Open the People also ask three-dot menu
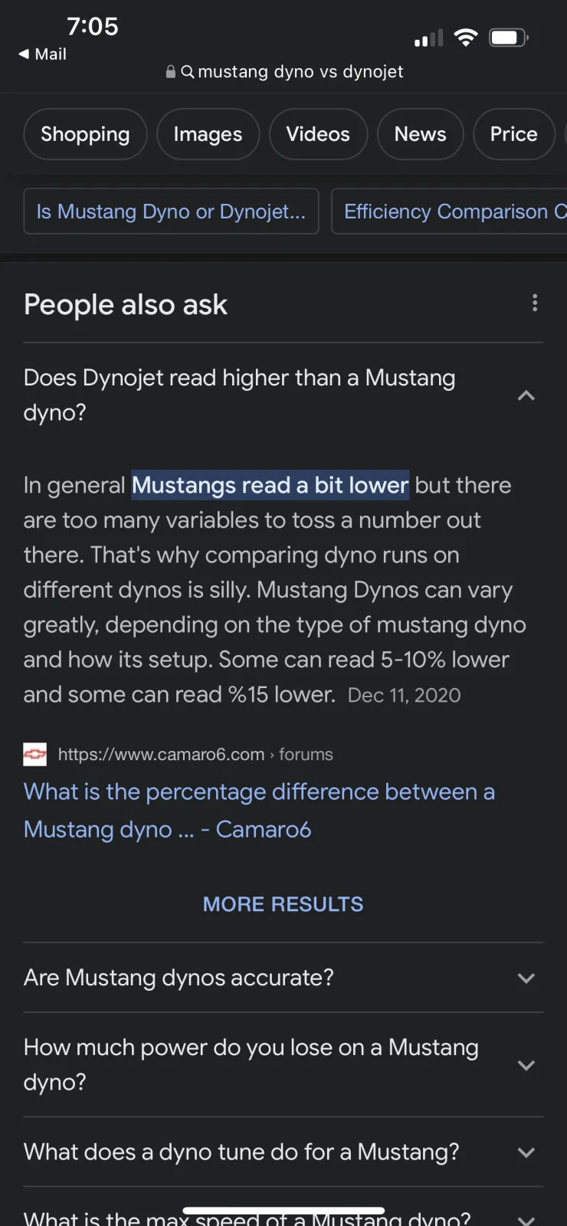Screen dimensions: 567x1226 point(535,303)
